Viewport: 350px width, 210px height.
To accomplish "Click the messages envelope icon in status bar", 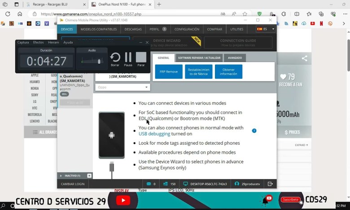I will pos(148,184).
